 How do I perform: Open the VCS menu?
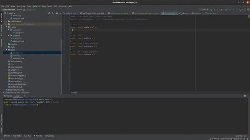pyautogui.click(x=55, y=6)
